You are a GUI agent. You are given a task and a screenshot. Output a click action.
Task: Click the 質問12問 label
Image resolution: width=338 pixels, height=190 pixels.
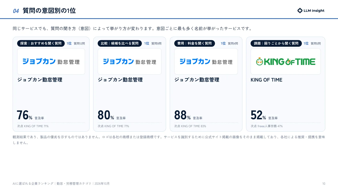point(79,44)
